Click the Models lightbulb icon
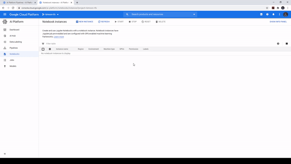 click(x=5, y=66)
